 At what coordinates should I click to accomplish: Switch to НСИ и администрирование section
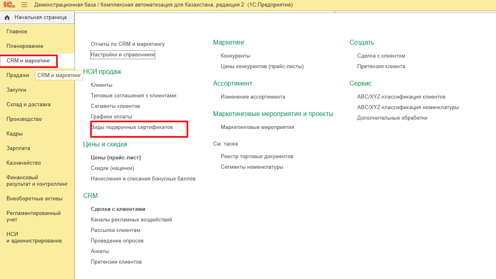34,237
